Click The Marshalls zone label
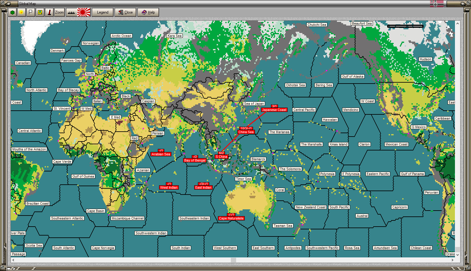The width and height of the screenshot is (471, 271). 311,144
